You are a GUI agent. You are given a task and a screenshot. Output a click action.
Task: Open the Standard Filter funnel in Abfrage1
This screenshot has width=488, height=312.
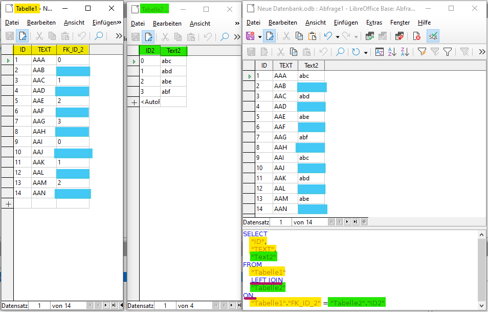pos(448,52)
